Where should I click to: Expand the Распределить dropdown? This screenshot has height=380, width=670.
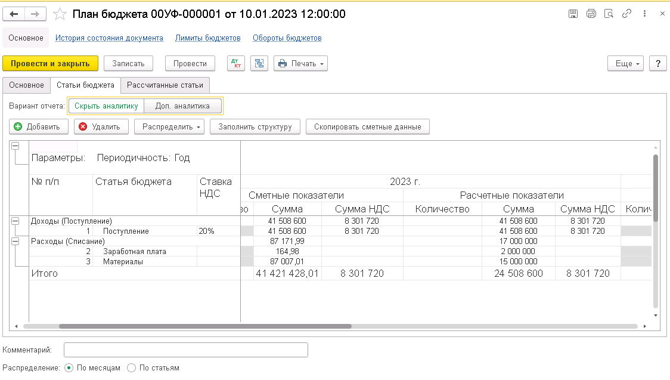[169, 126]
